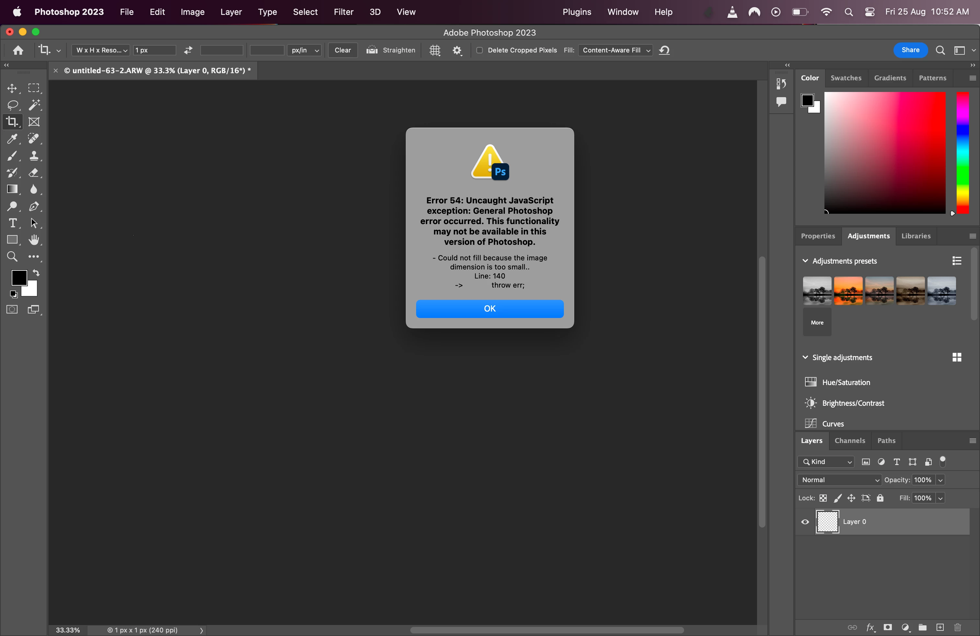Select the Eyedropper tool

(x=12, y=139)
